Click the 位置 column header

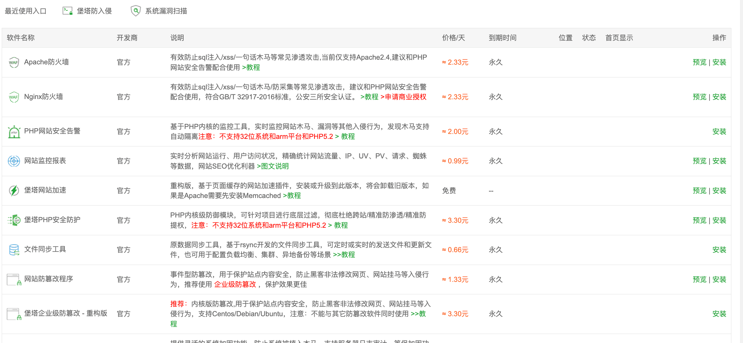[x=566, y=38]
